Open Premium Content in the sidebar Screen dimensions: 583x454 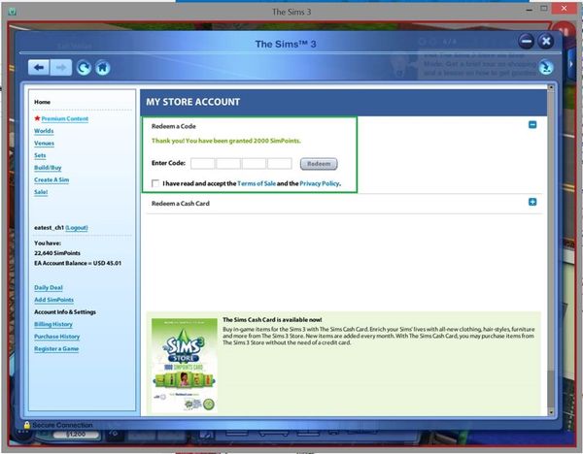[x=64, y=118]
